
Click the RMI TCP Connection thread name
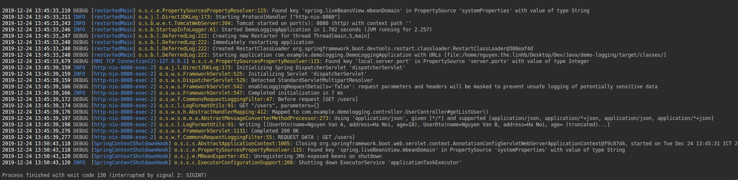point(140,61)
